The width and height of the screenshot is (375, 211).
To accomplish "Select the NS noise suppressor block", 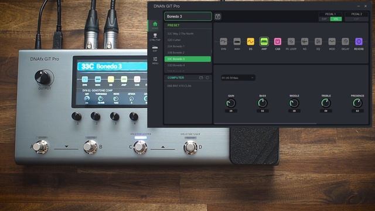I will tap(305, 42).
